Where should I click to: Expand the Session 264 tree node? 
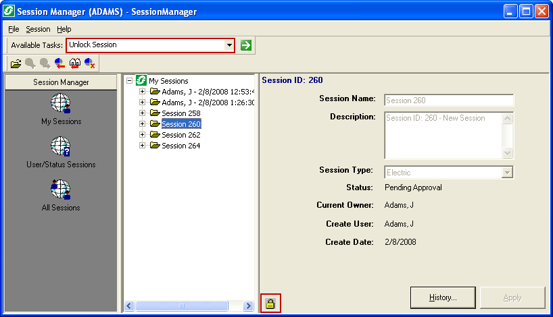click(x=143, y=146)
